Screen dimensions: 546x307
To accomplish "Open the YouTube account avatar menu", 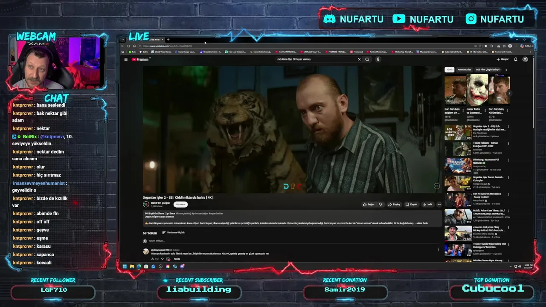I will coord(525,59).
